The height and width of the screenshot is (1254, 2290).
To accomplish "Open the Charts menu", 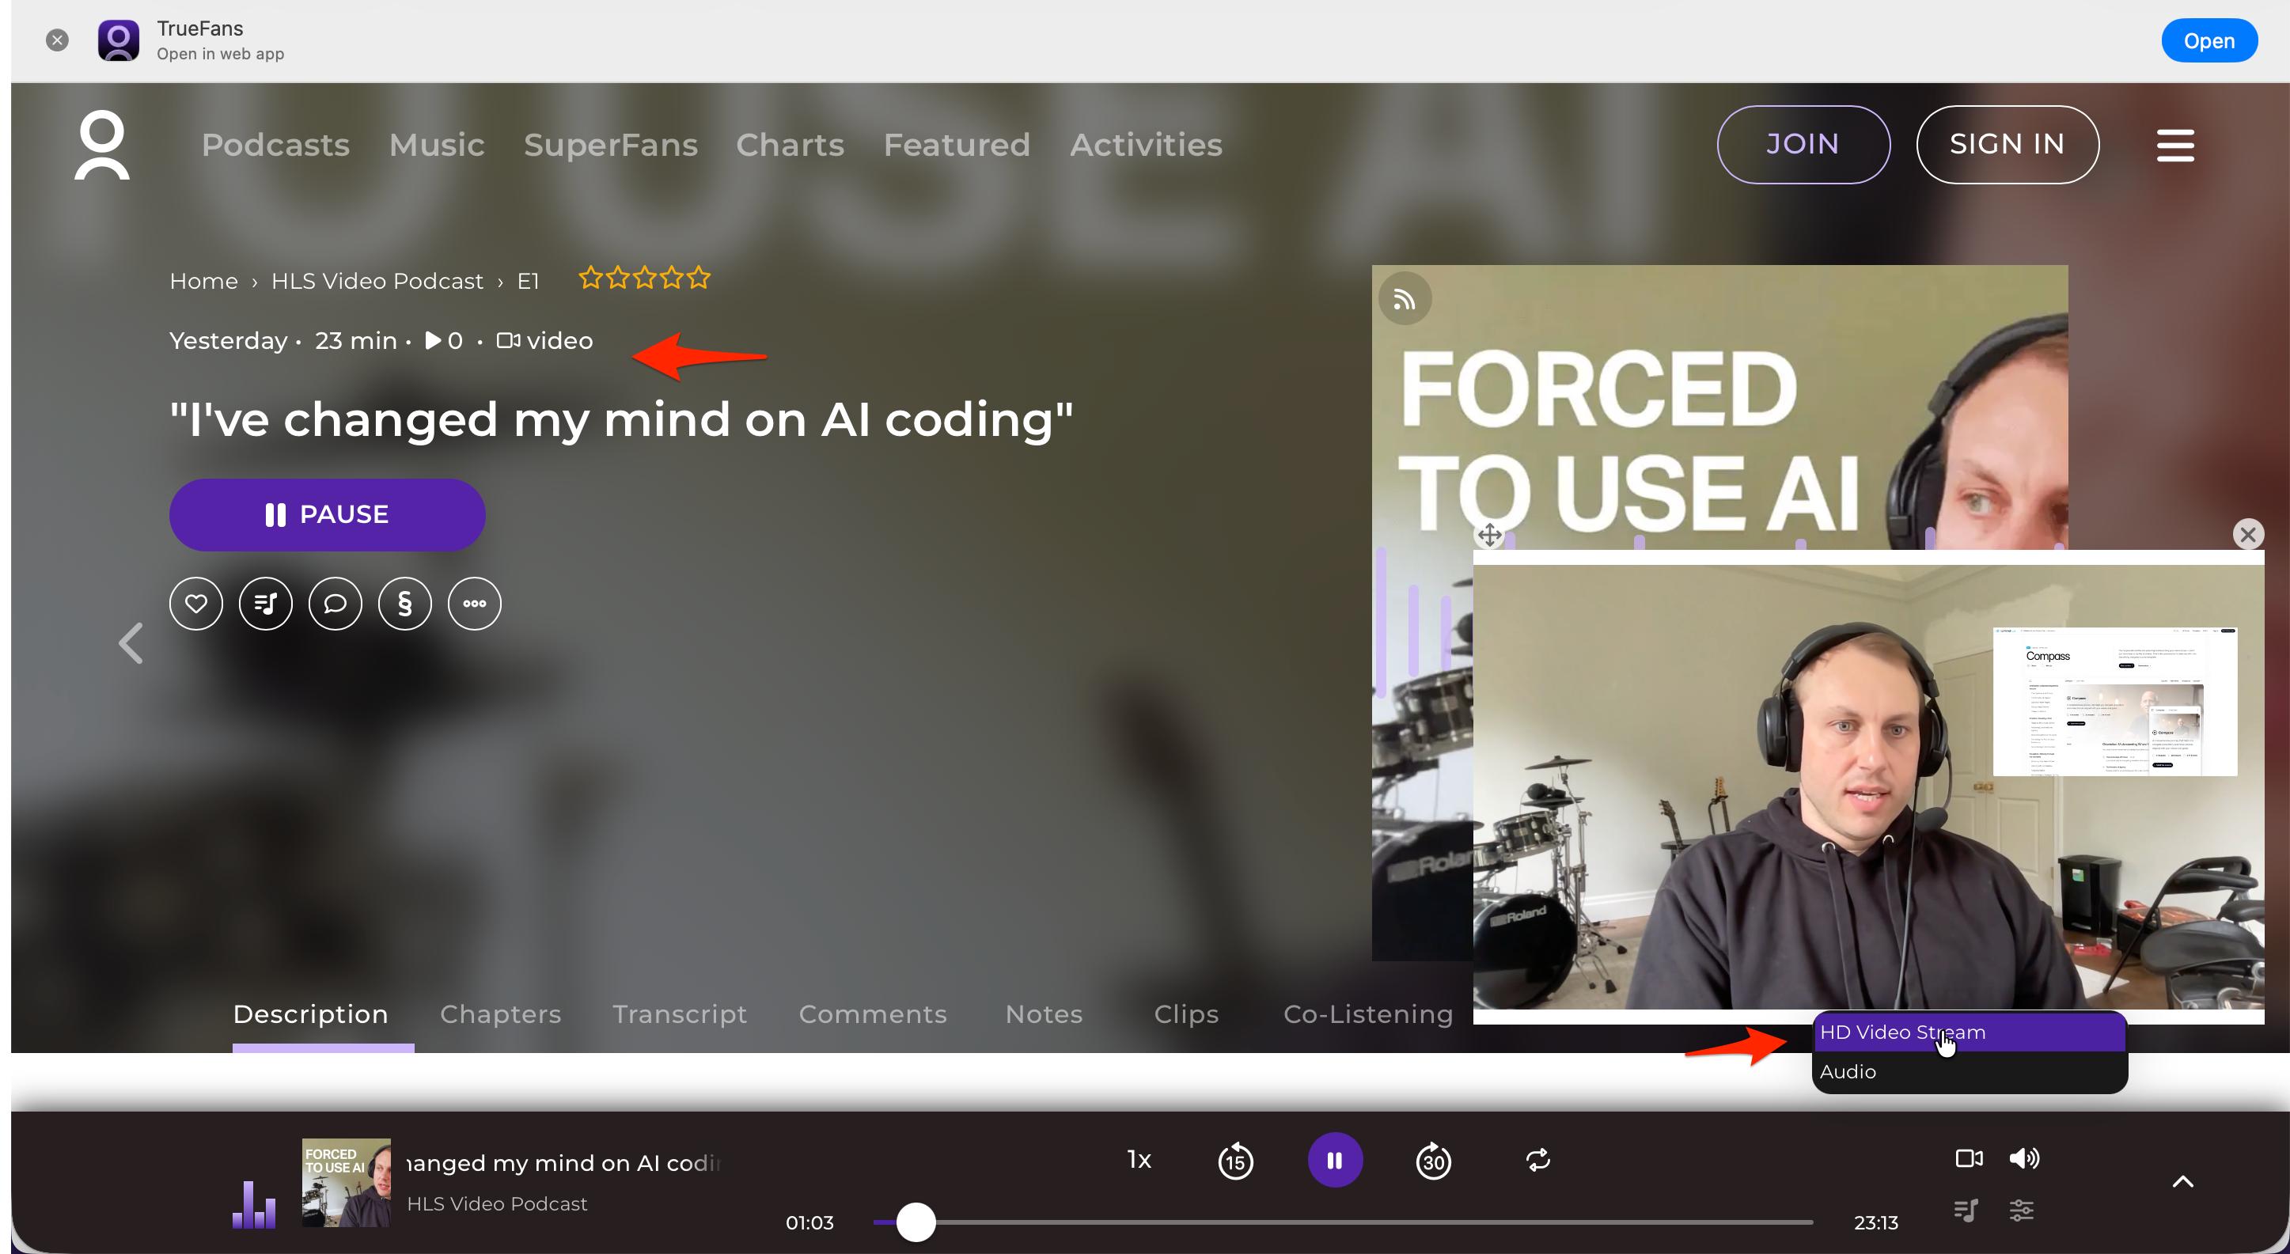I will point(790,145).
